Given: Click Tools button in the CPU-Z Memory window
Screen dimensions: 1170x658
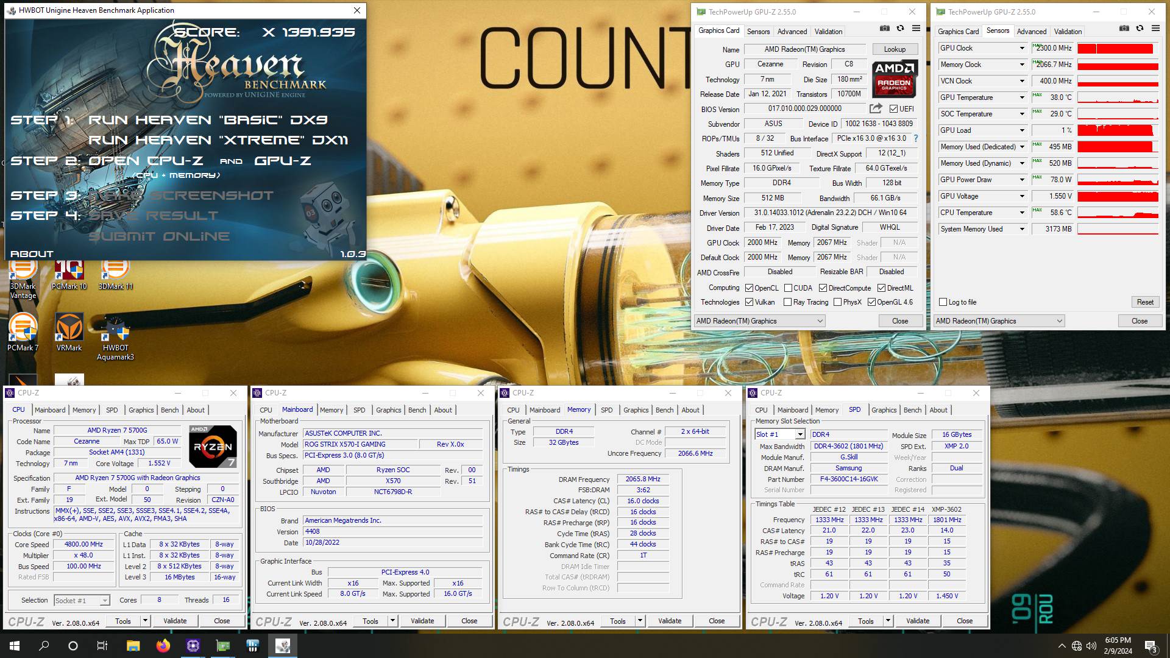Looking at the screenshot, I should 618,621.
